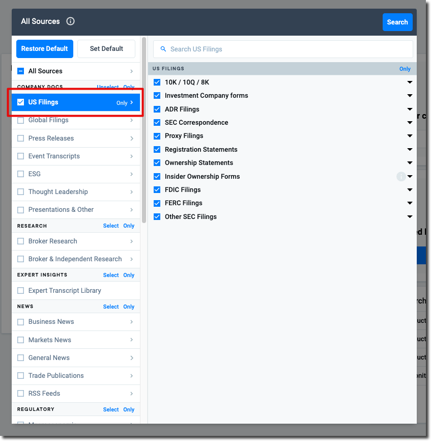Click the chevron beside Broker Research
431x441 pixels.
point(132,241)
